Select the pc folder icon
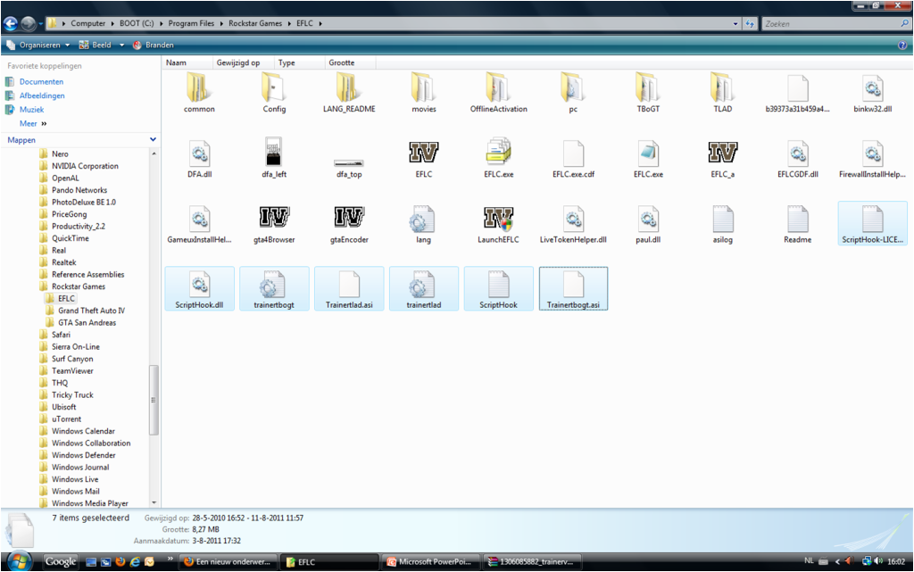The height and width of the screenshot is (572, 914). pyautogui.click(x=573, y=87)
